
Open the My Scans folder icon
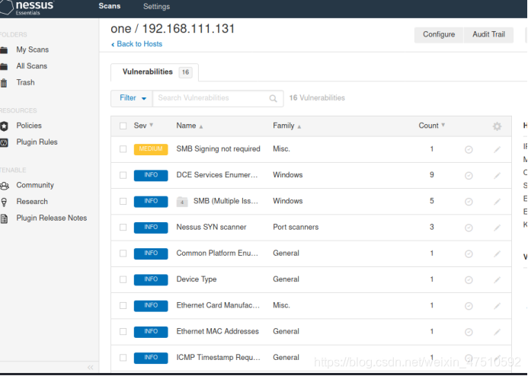tap(4, 50)
